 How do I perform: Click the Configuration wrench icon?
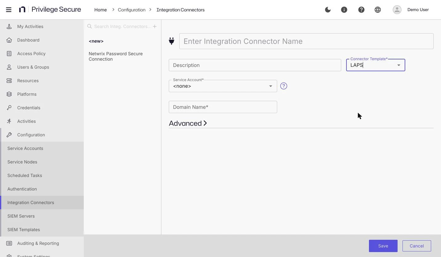click(9, 135)
